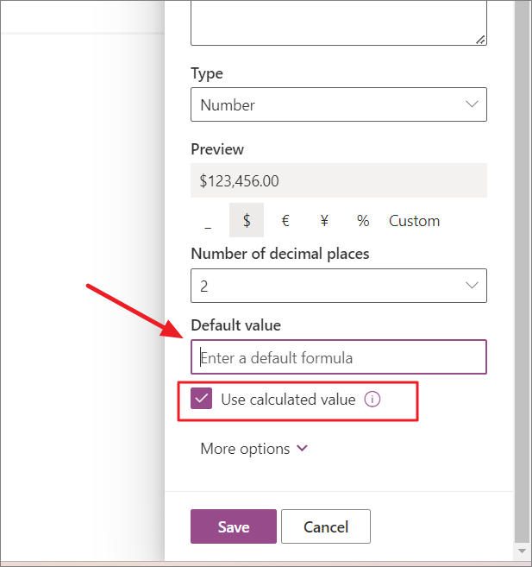Open the Type dropdown showing Number
The width and height of the screenshot is (532, 567).
coord(339,105)
